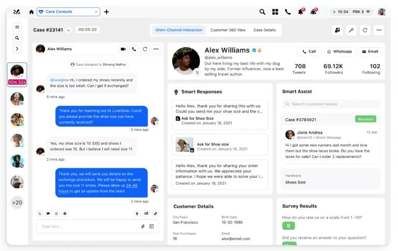The image size is (398, 251).
Task: Expand the sidebar with chevron arrow
Action: [17, 49]
